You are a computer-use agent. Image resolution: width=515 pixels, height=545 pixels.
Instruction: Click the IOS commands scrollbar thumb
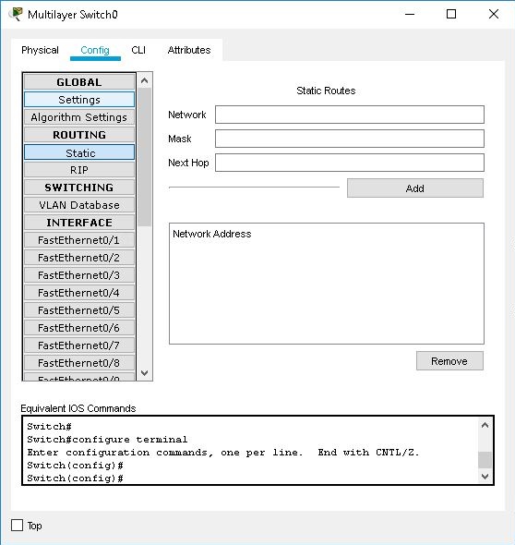(x=485, y=460)
